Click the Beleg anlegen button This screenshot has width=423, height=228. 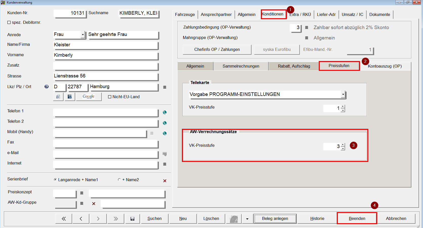point(275,219)
